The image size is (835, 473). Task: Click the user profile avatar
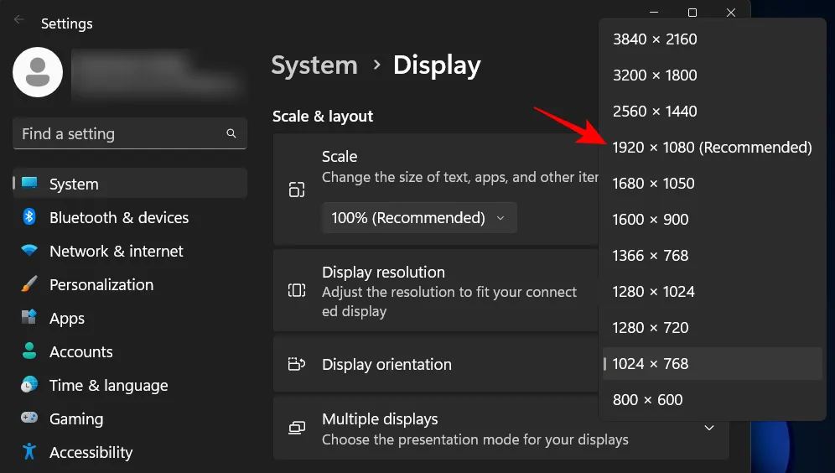[38, 72]
